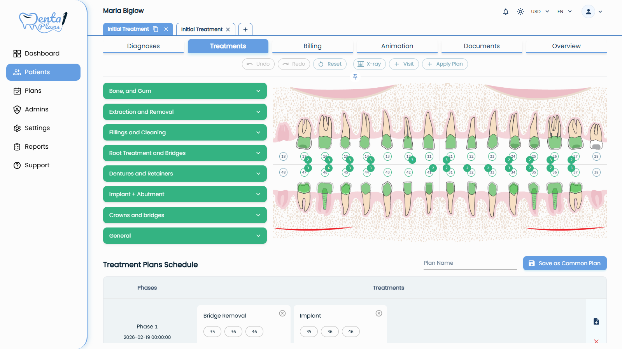Duplicate the active Initial Treatment tab
This screenshot has height=349, width=622.
tap(156, 29)
